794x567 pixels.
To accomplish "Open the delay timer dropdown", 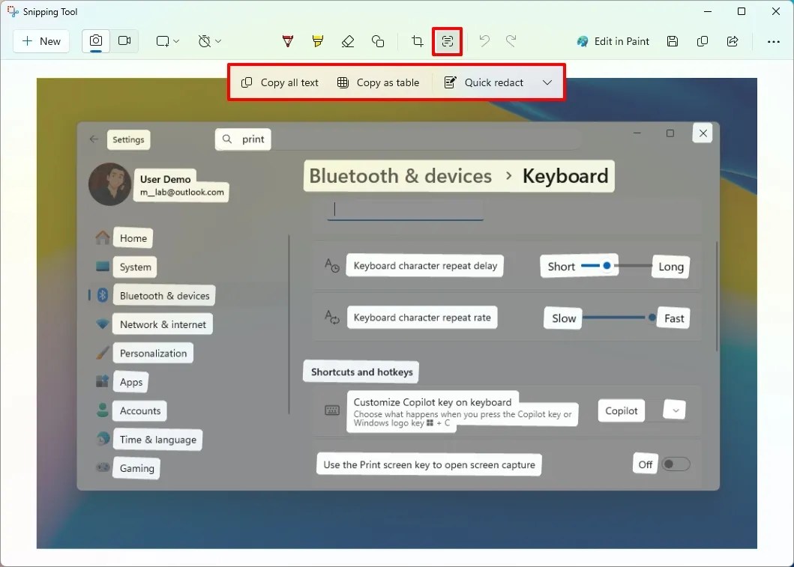I will tap(209, 41).
